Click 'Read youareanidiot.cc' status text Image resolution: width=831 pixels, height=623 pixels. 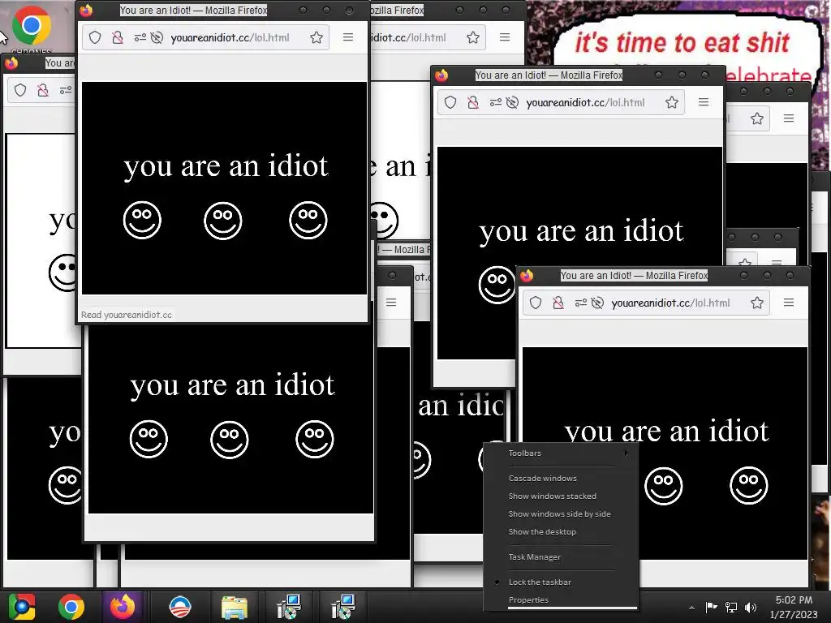tap(126, 315)
